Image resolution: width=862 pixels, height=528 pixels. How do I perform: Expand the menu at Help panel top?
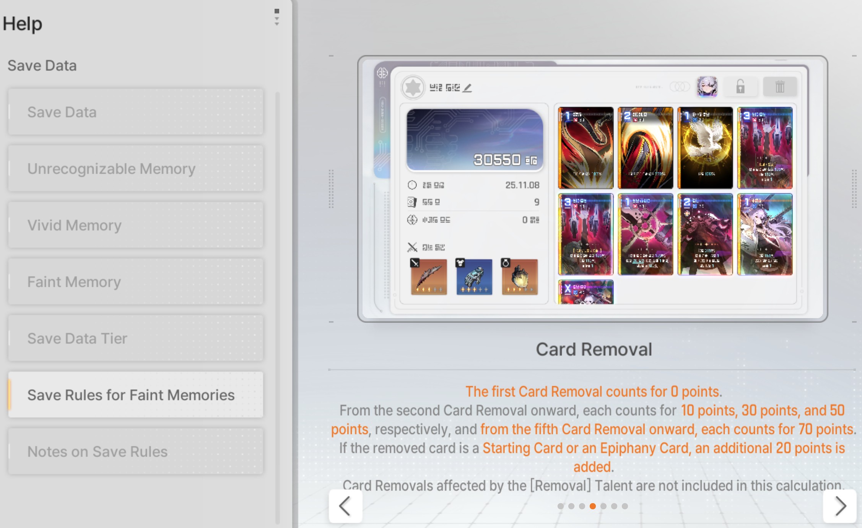click(x=277, y=17)
